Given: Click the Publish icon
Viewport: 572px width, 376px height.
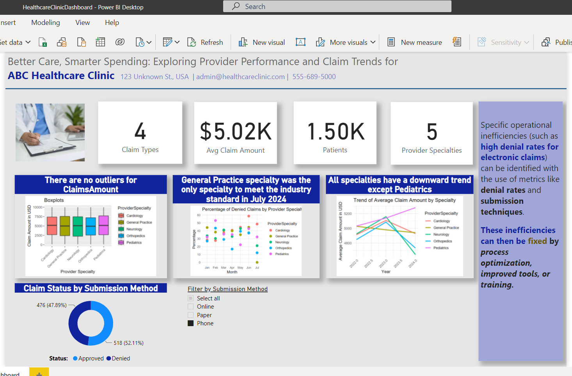Looking at the screenshot, I should [546, 42].
